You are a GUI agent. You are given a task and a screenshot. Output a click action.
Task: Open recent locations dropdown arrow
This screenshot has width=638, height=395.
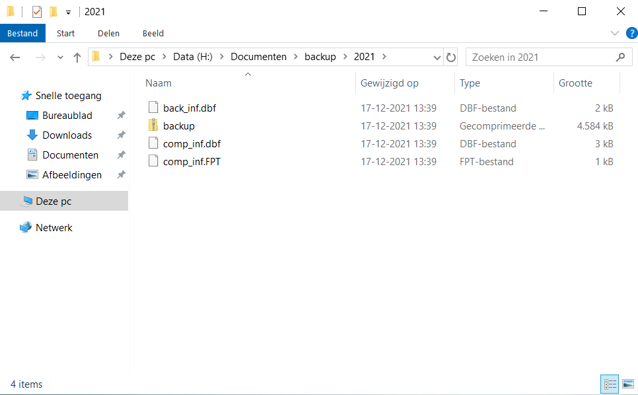pos(60,57)
